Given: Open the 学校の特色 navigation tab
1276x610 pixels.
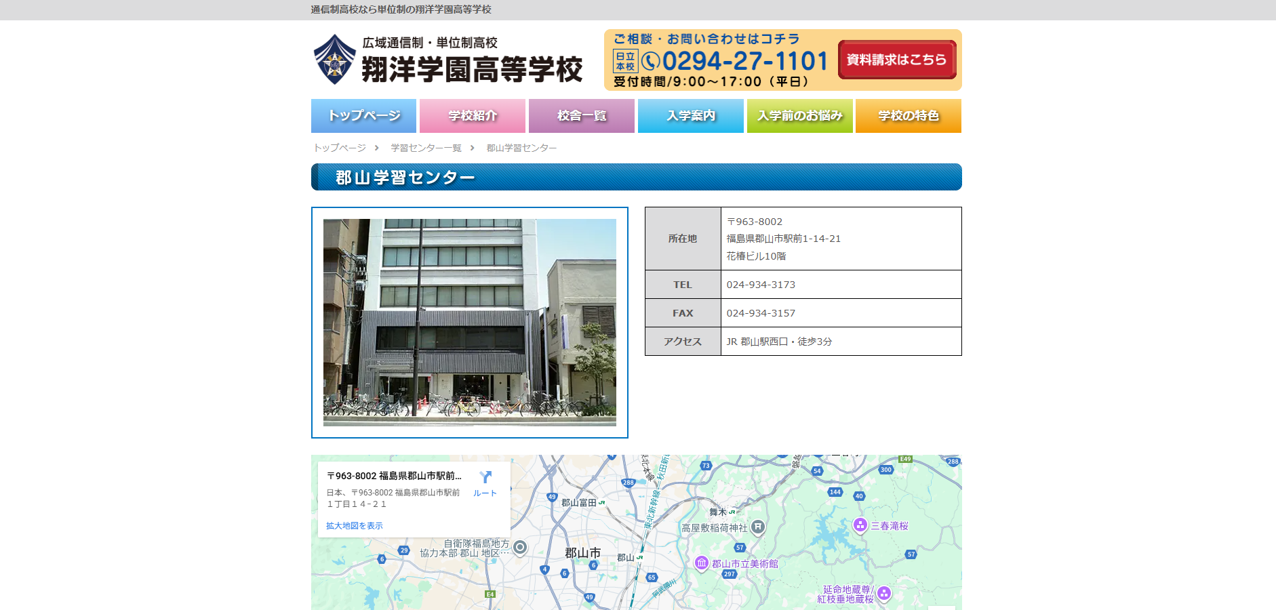Looking at the screenshot, I should (x=909, y=116).
